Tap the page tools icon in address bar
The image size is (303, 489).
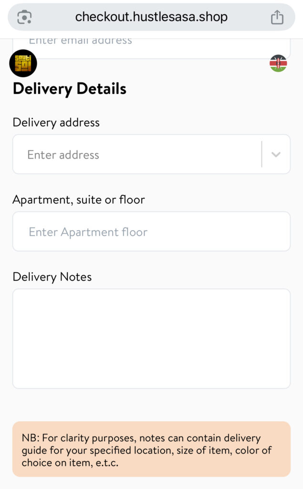tap(24, 17)
